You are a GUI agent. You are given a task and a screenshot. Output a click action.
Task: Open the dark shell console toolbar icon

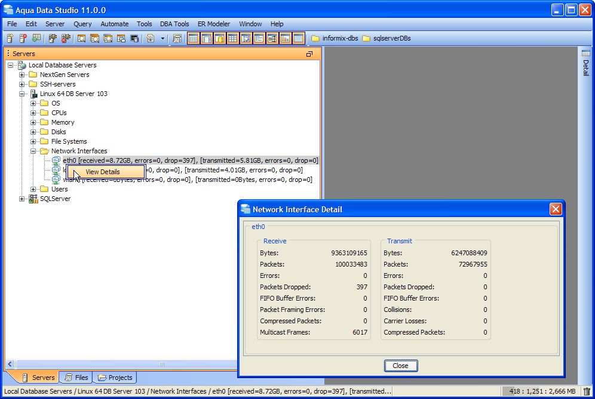134,38
